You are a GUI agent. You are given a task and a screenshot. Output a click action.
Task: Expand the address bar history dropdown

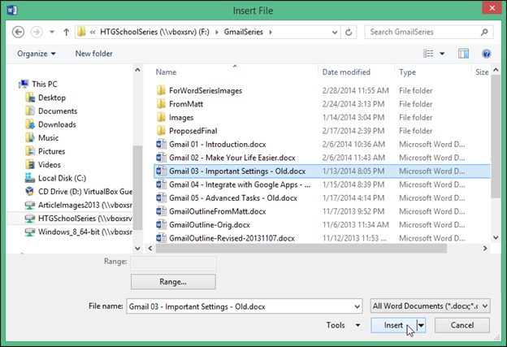pos(335,32)
